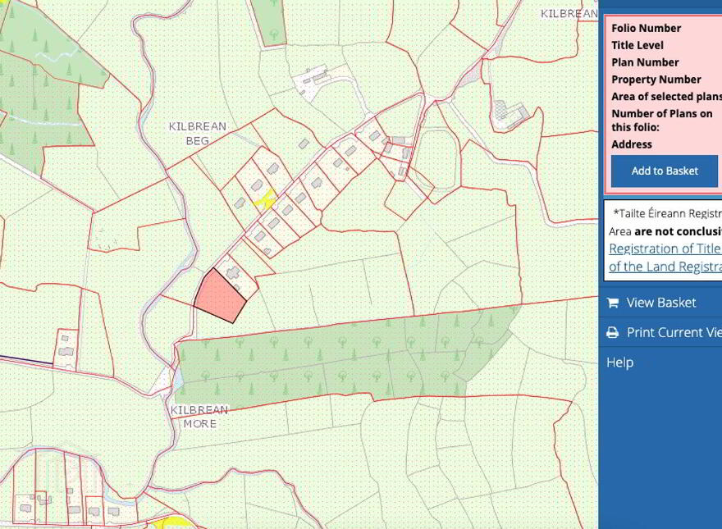The width and height of the screenshot is (722, 529).
Task: Click the Add to Basket button
Action: (665, 171)
